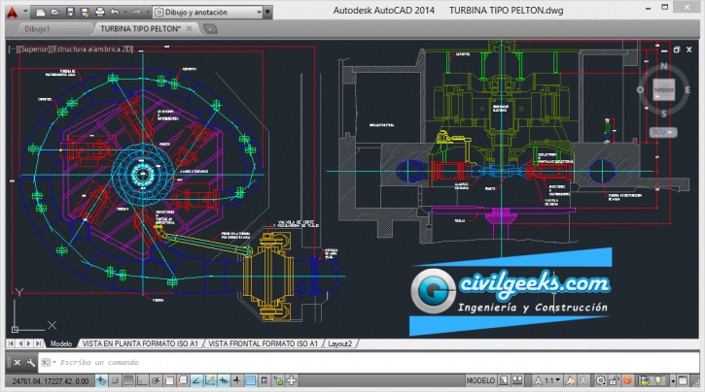Open the Dibujo y anotación workspace dropdown
705x392 pixels.
click(216, 12)
